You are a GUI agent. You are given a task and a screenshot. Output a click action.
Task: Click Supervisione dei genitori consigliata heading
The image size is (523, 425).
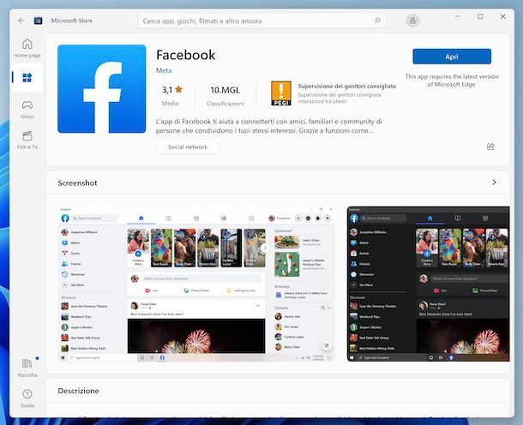pyautogui.click(x=347, y=87)
